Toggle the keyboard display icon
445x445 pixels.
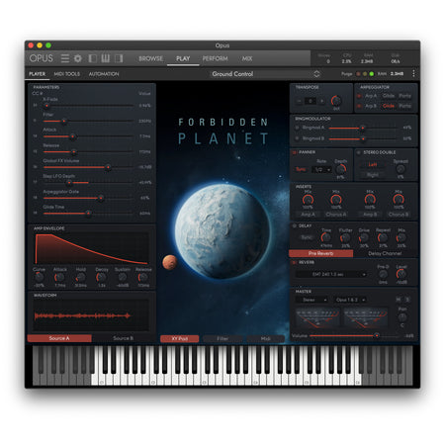(106, 58)
